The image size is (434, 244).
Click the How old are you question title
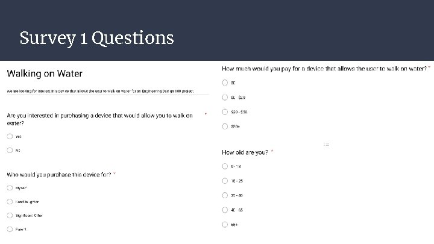245,152
